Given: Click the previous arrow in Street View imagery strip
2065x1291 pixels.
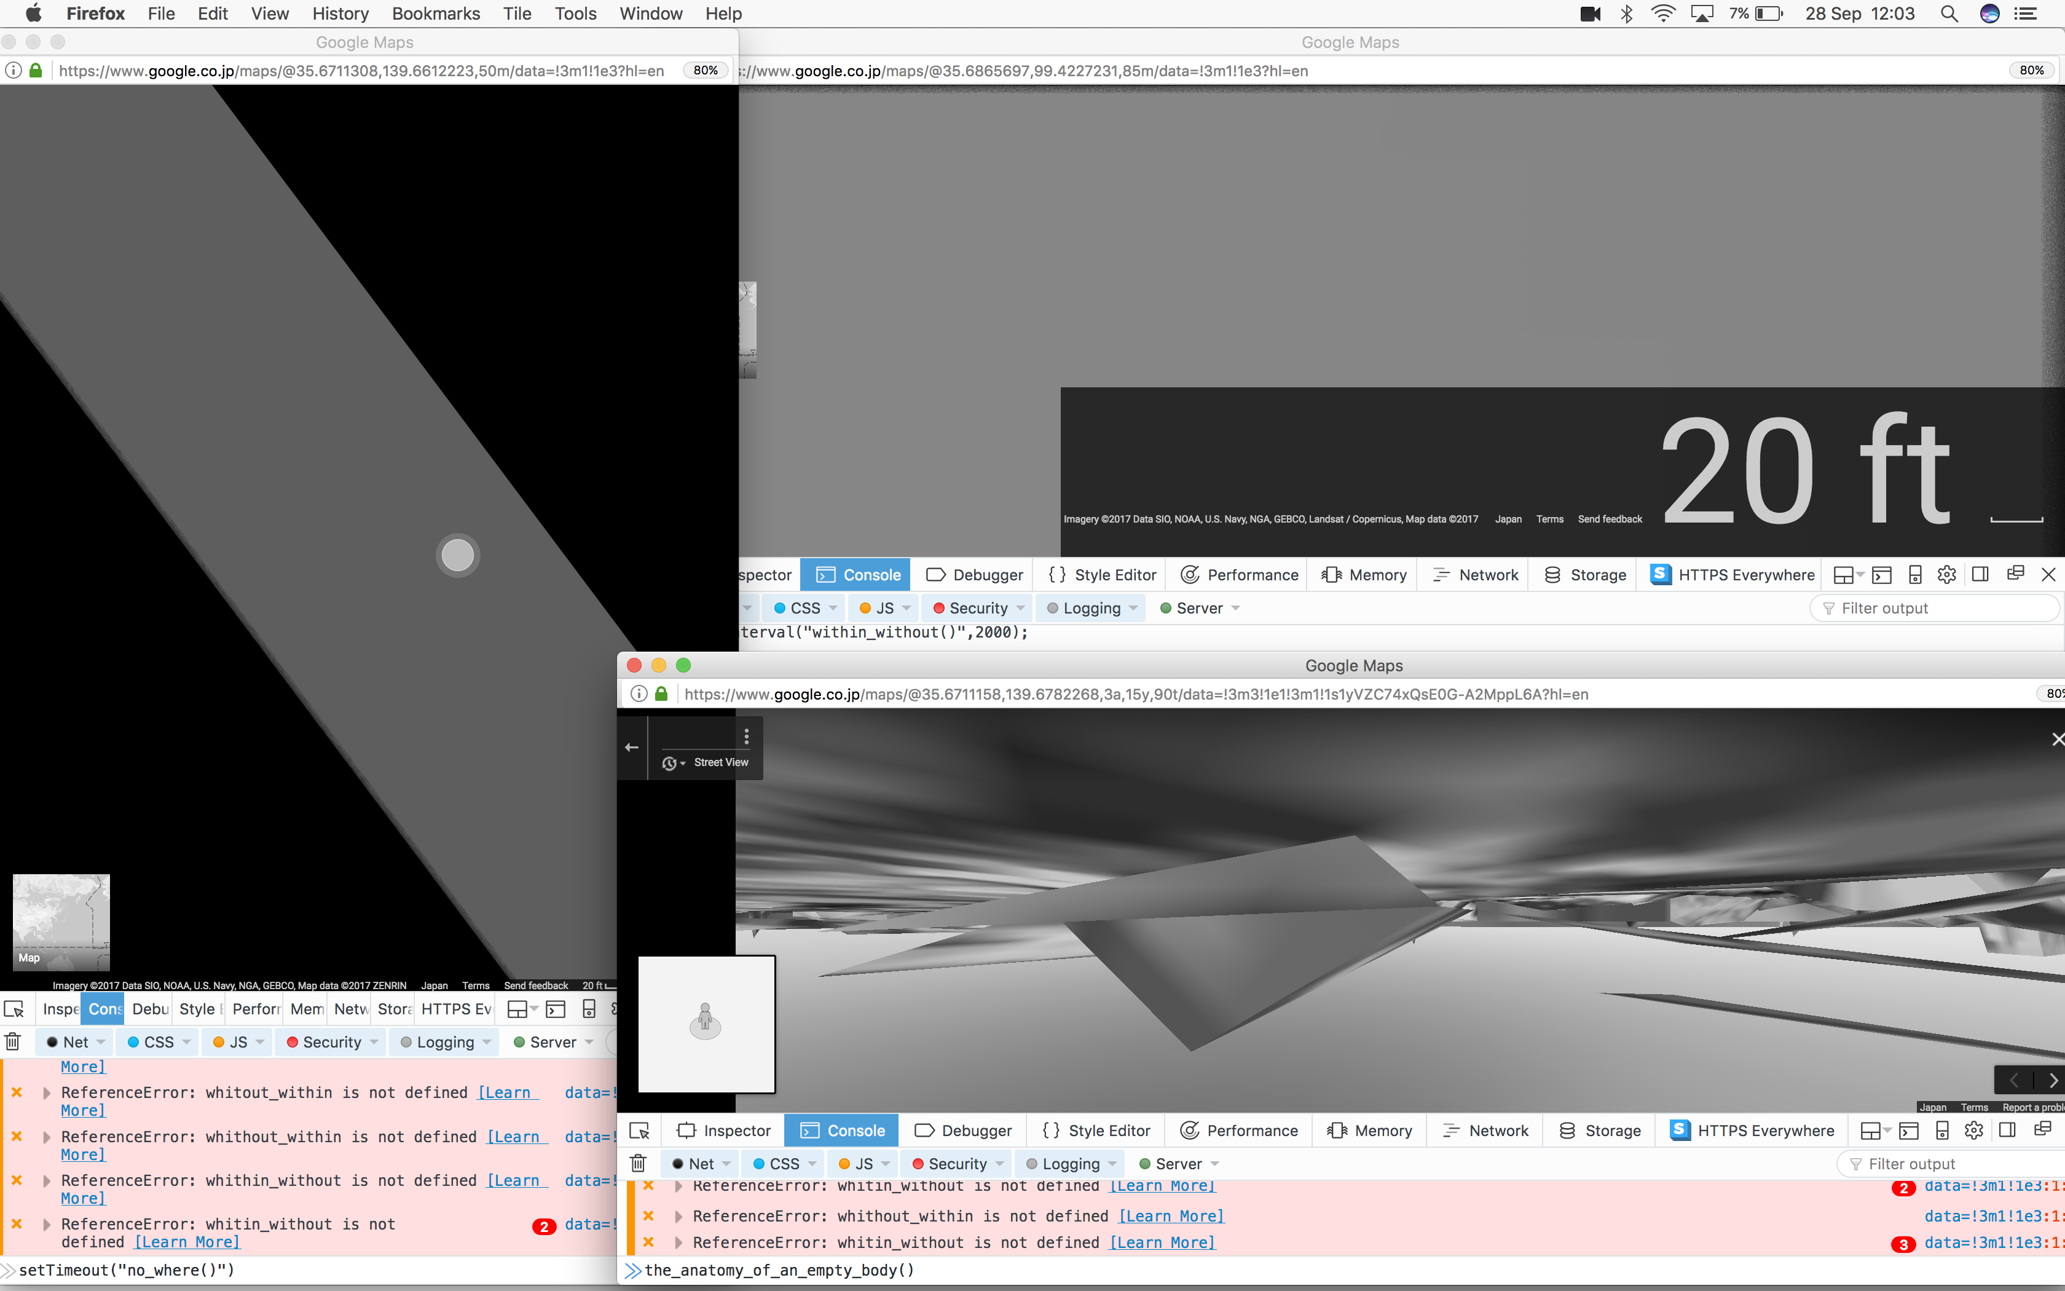Looking at the screenshot, I should click(x=2014, y=1081).
